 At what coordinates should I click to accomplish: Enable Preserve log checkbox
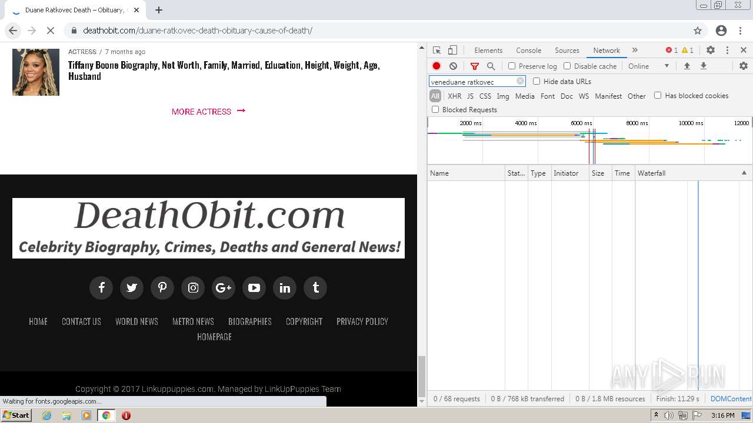tap(512, 66)
